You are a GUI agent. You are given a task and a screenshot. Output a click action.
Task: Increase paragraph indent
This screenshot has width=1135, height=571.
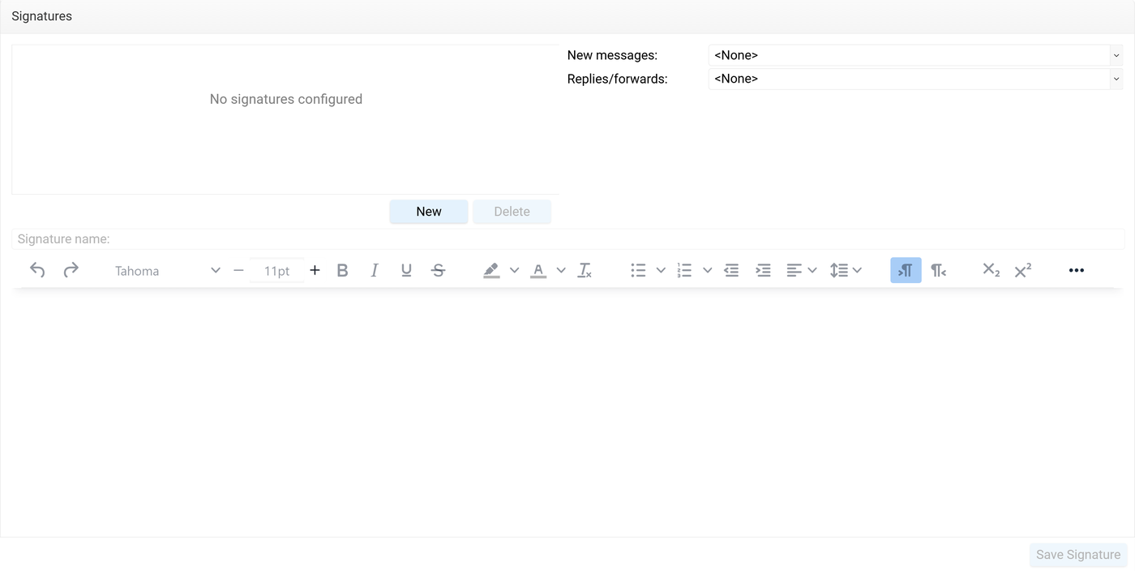click(x=763, y=270)
